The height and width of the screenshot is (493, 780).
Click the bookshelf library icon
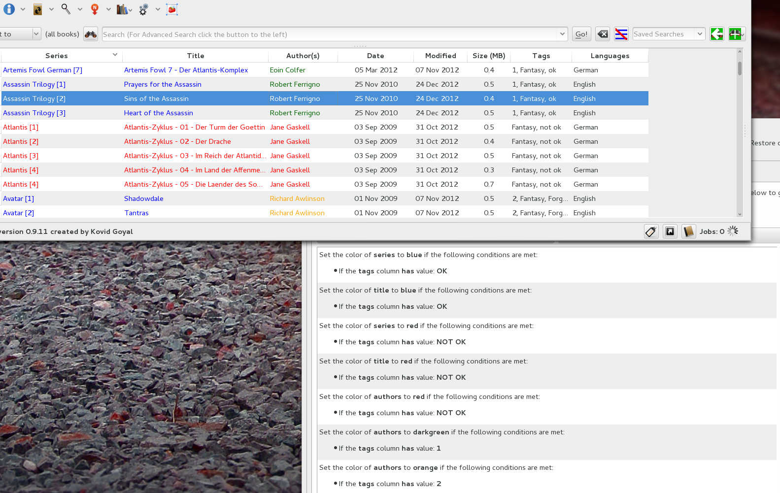coord(122,9)
